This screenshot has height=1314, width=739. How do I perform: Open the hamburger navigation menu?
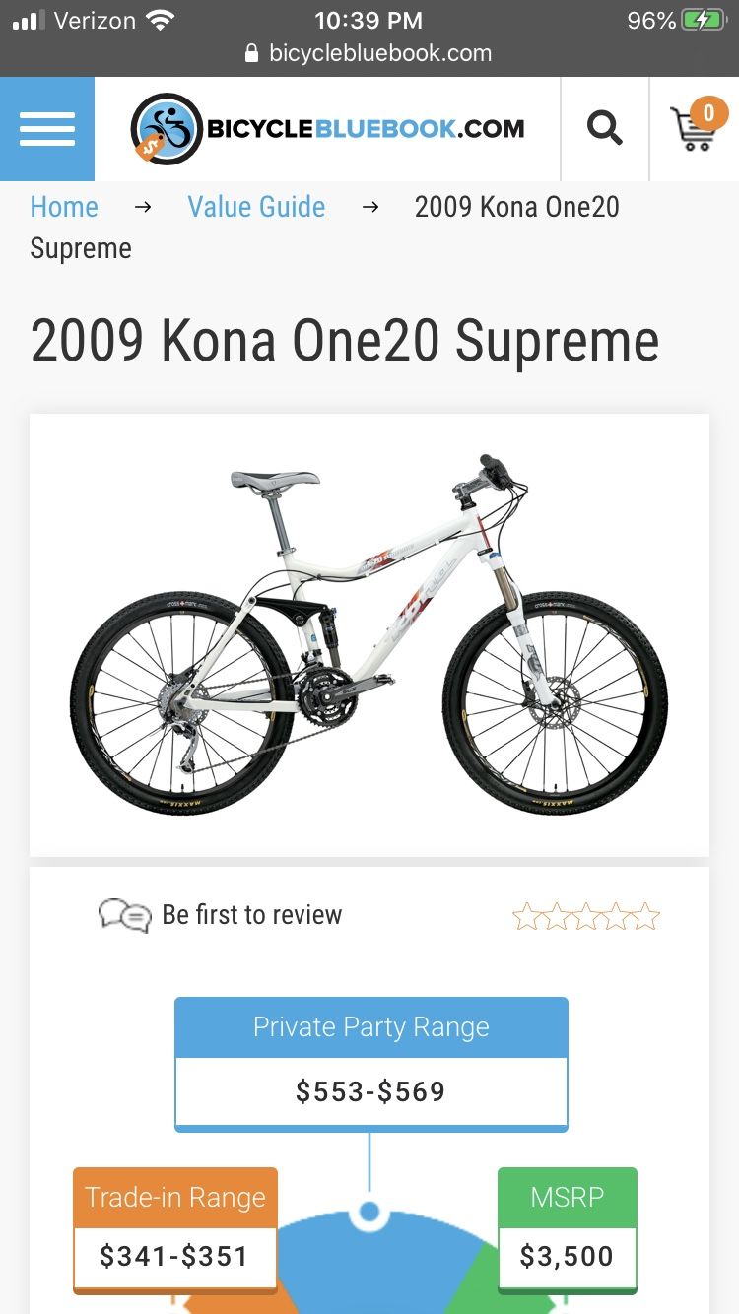coord(47,129)
